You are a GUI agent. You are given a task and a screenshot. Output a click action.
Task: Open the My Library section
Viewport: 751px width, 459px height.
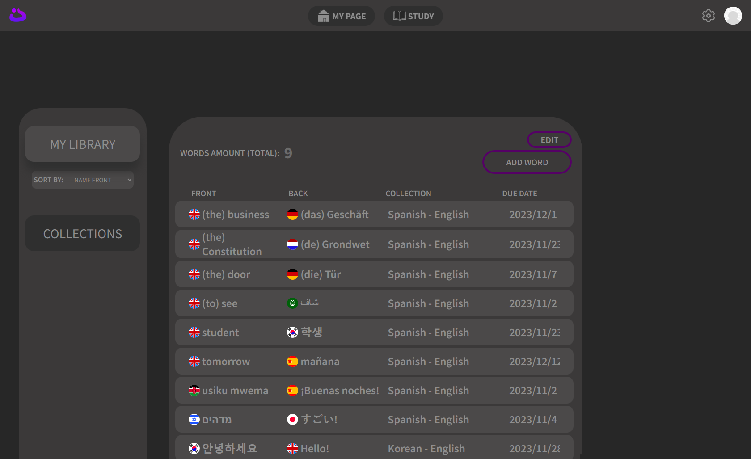[x=83, y=144]
